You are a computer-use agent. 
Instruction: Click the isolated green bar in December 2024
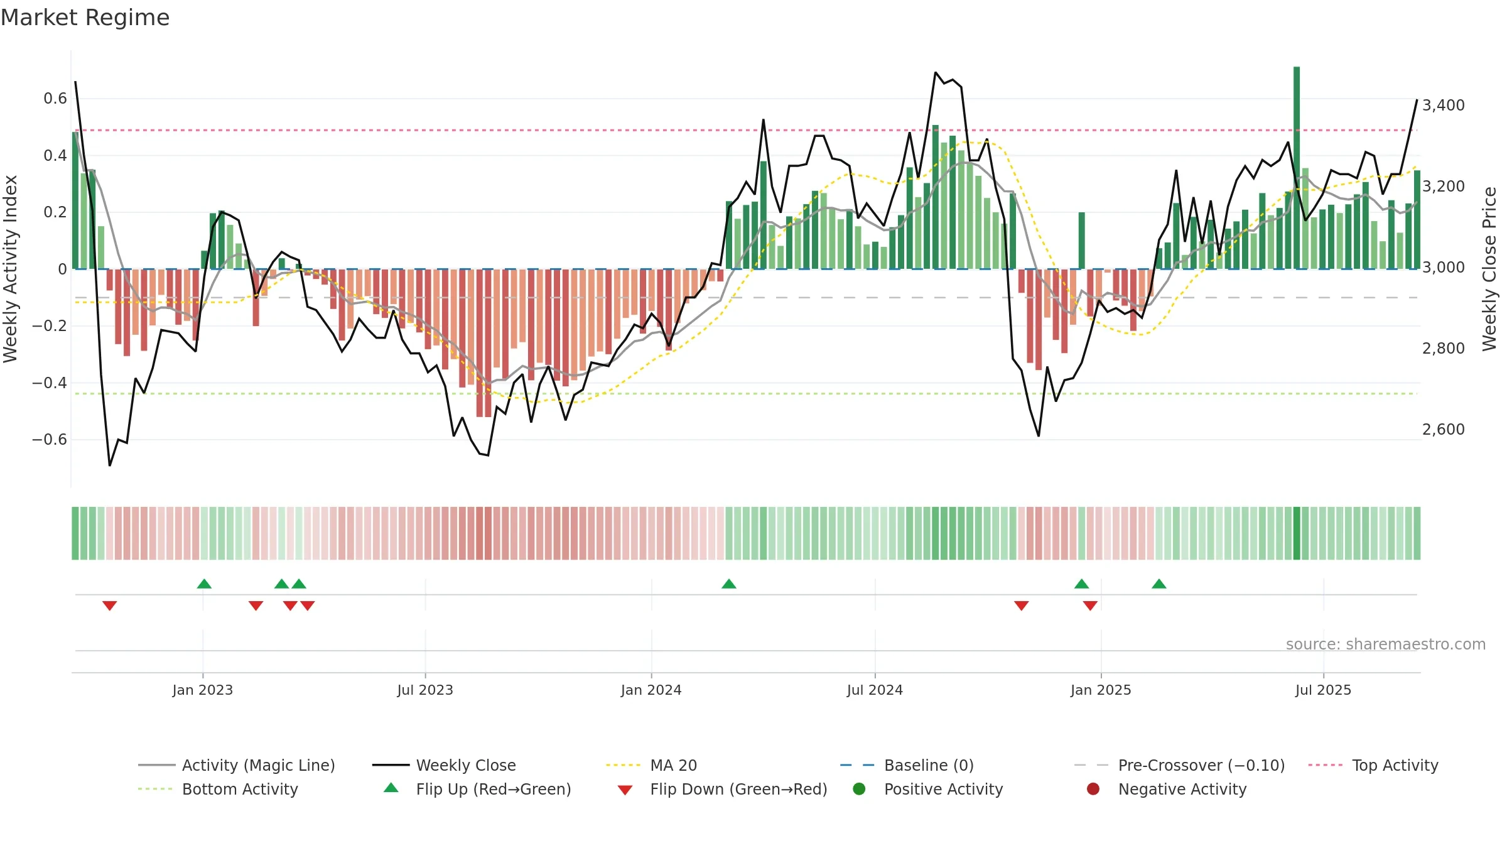(x=1082, y=241)
